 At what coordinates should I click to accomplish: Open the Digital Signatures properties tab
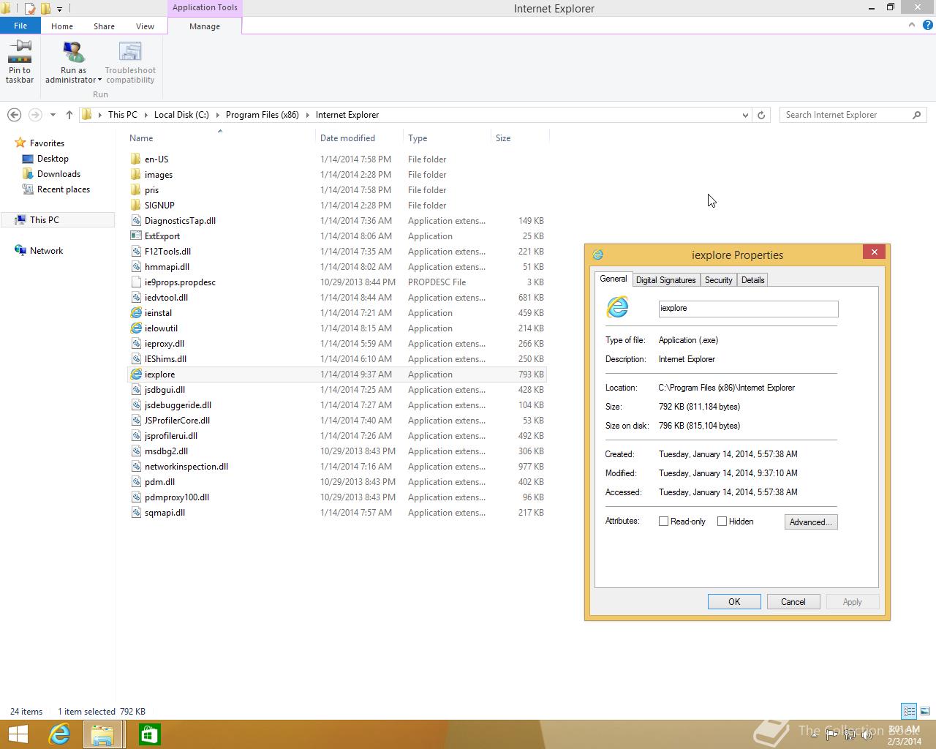tap(665, 280)
